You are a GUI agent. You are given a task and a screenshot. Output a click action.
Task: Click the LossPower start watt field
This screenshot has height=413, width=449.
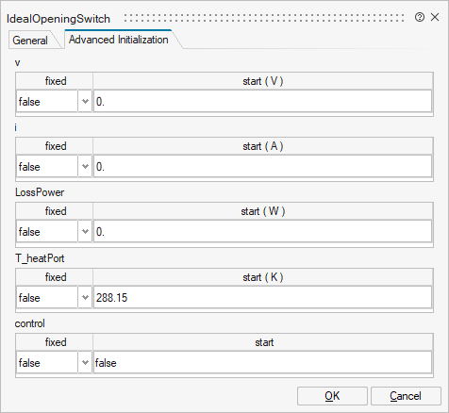point(262,231)
